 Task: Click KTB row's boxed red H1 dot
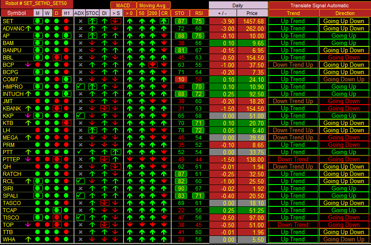pos(66,123)
